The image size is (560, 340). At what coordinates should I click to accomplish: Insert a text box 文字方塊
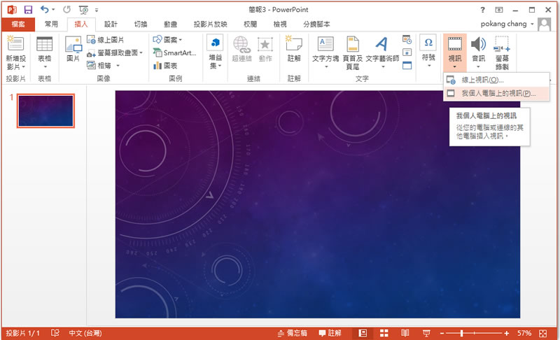(325, 52)
